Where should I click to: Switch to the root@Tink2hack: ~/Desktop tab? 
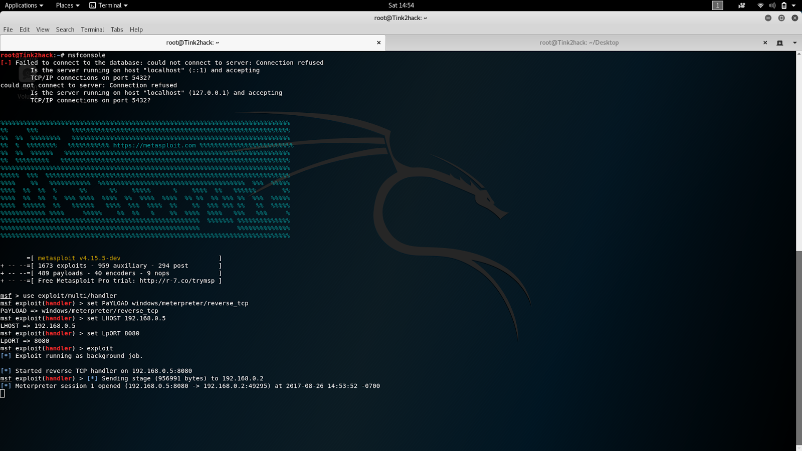click(x=579, y=43)
